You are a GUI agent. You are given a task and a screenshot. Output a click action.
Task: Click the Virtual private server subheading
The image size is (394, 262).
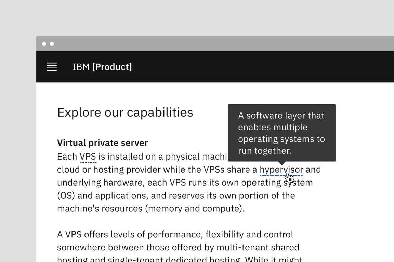102,142
